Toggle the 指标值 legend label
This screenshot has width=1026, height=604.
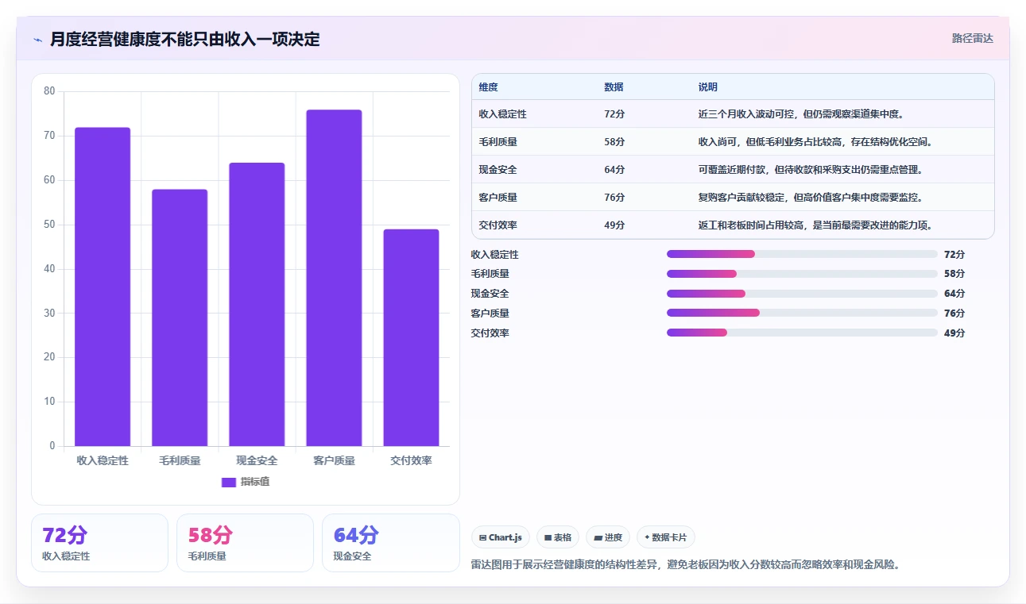tap(255, 482)
